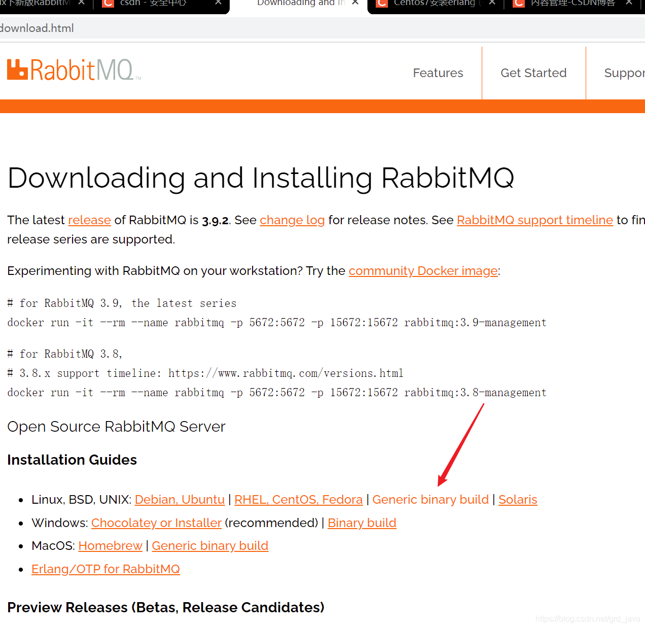Close the csdn 安全中心 tab
The height and width of the screenshot is (628, 645).
[218, 3]
